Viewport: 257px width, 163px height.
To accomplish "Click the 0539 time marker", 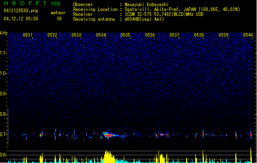I will coord(223,35).
